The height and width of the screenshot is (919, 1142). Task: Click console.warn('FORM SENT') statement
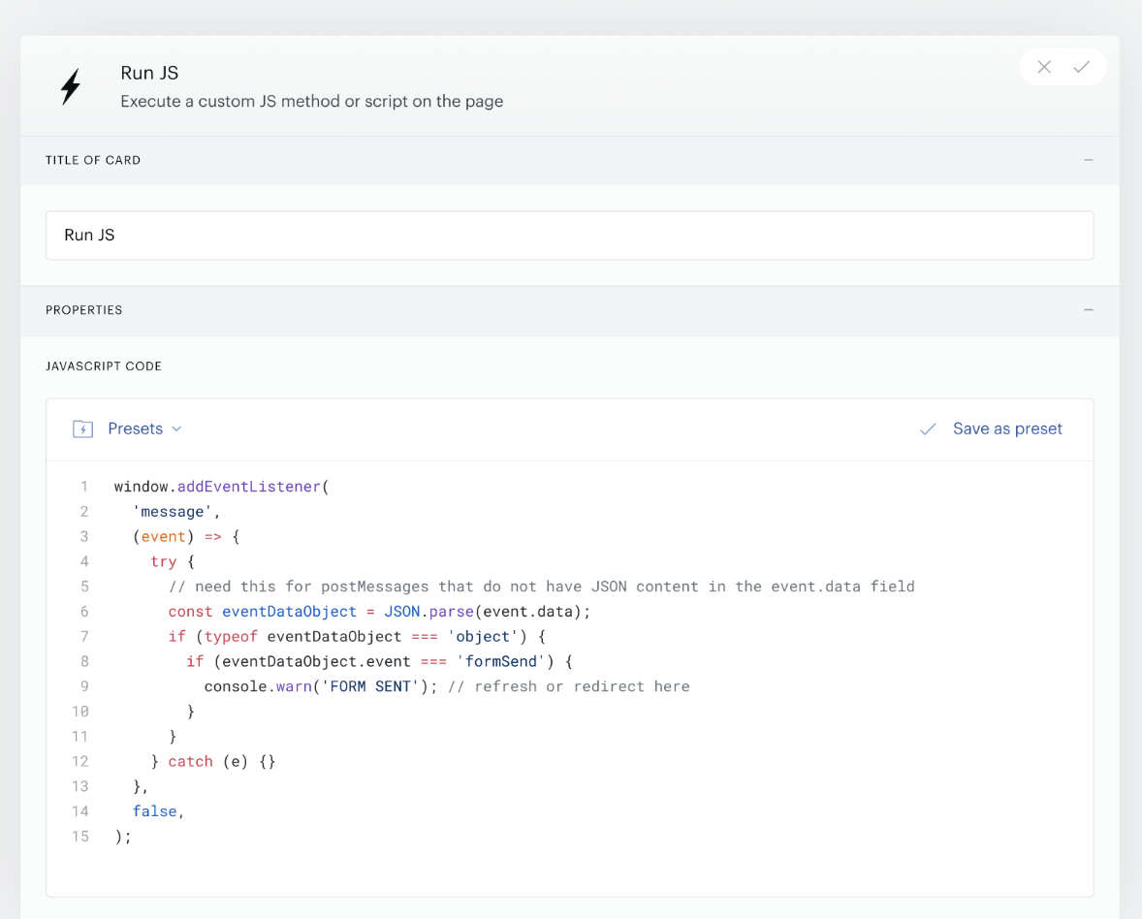(x=321, y=686)
